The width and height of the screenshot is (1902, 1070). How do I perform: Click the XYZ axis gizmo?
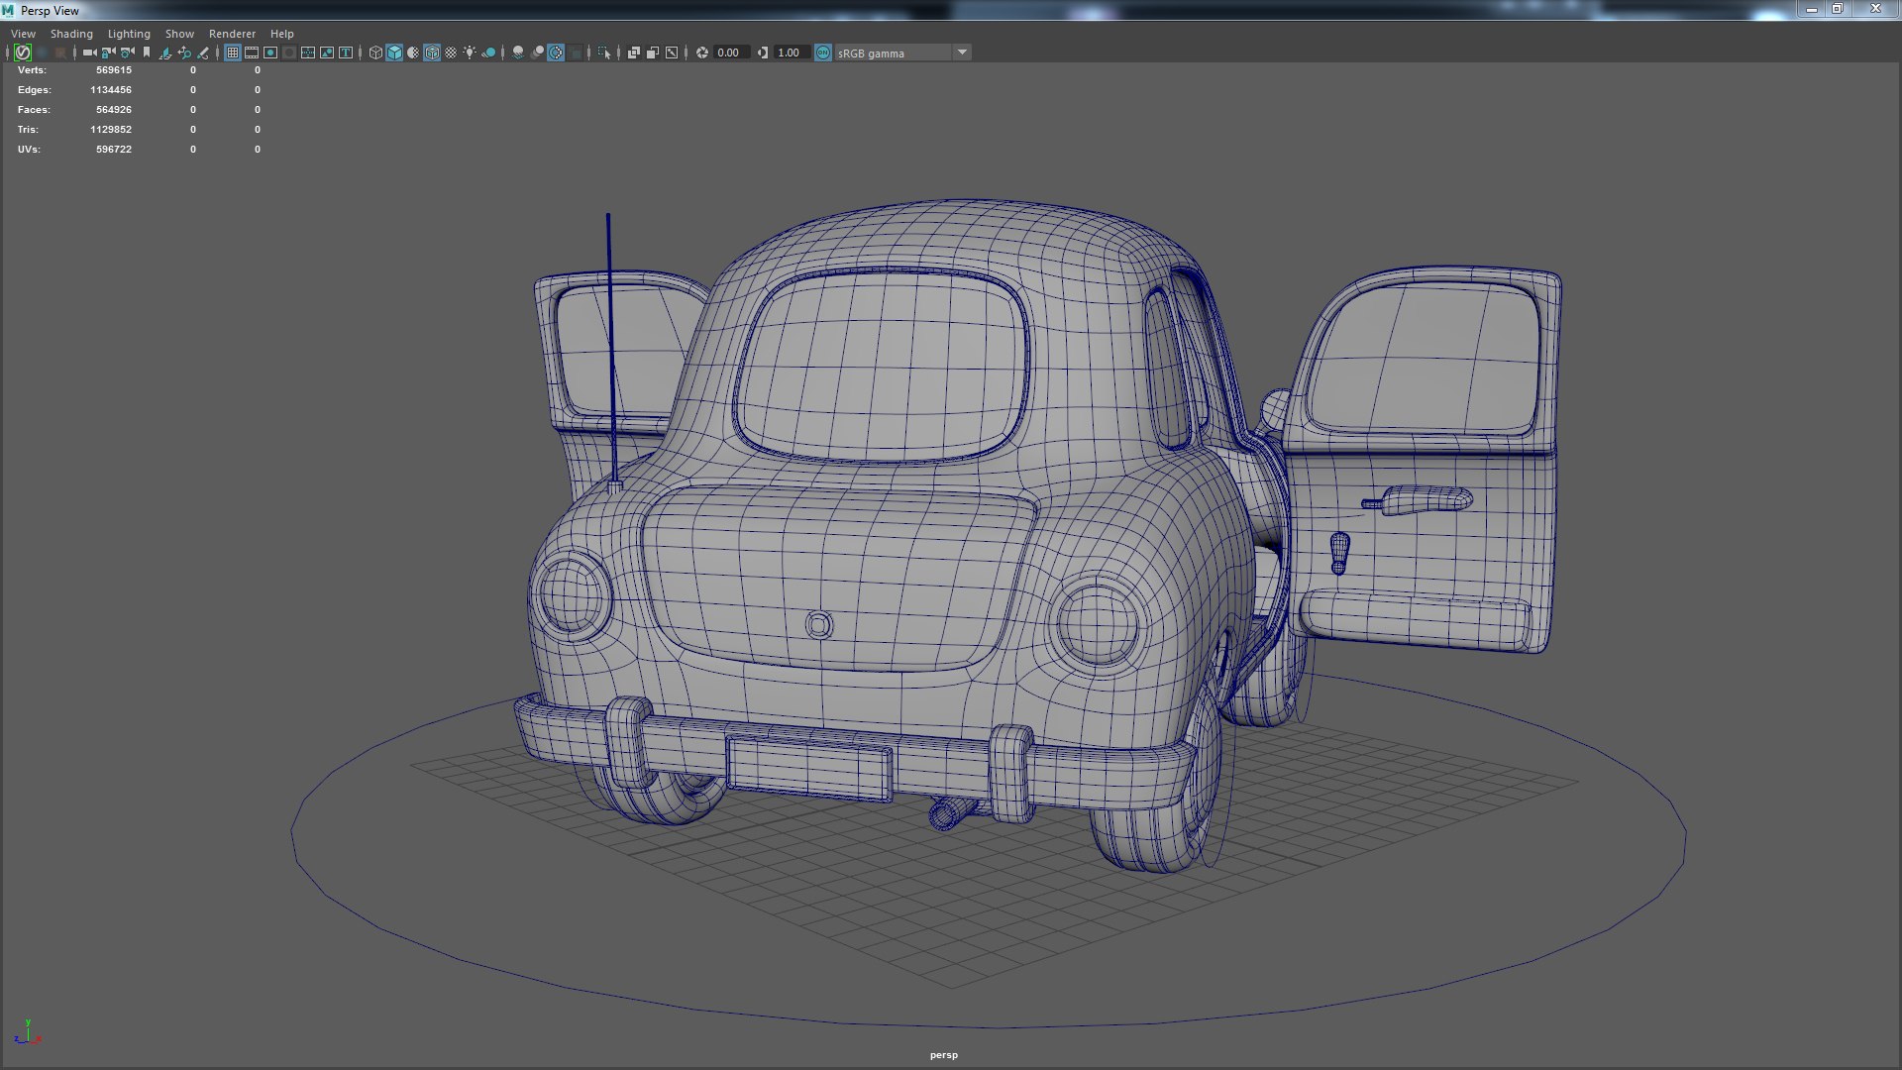coord(28,1032)
